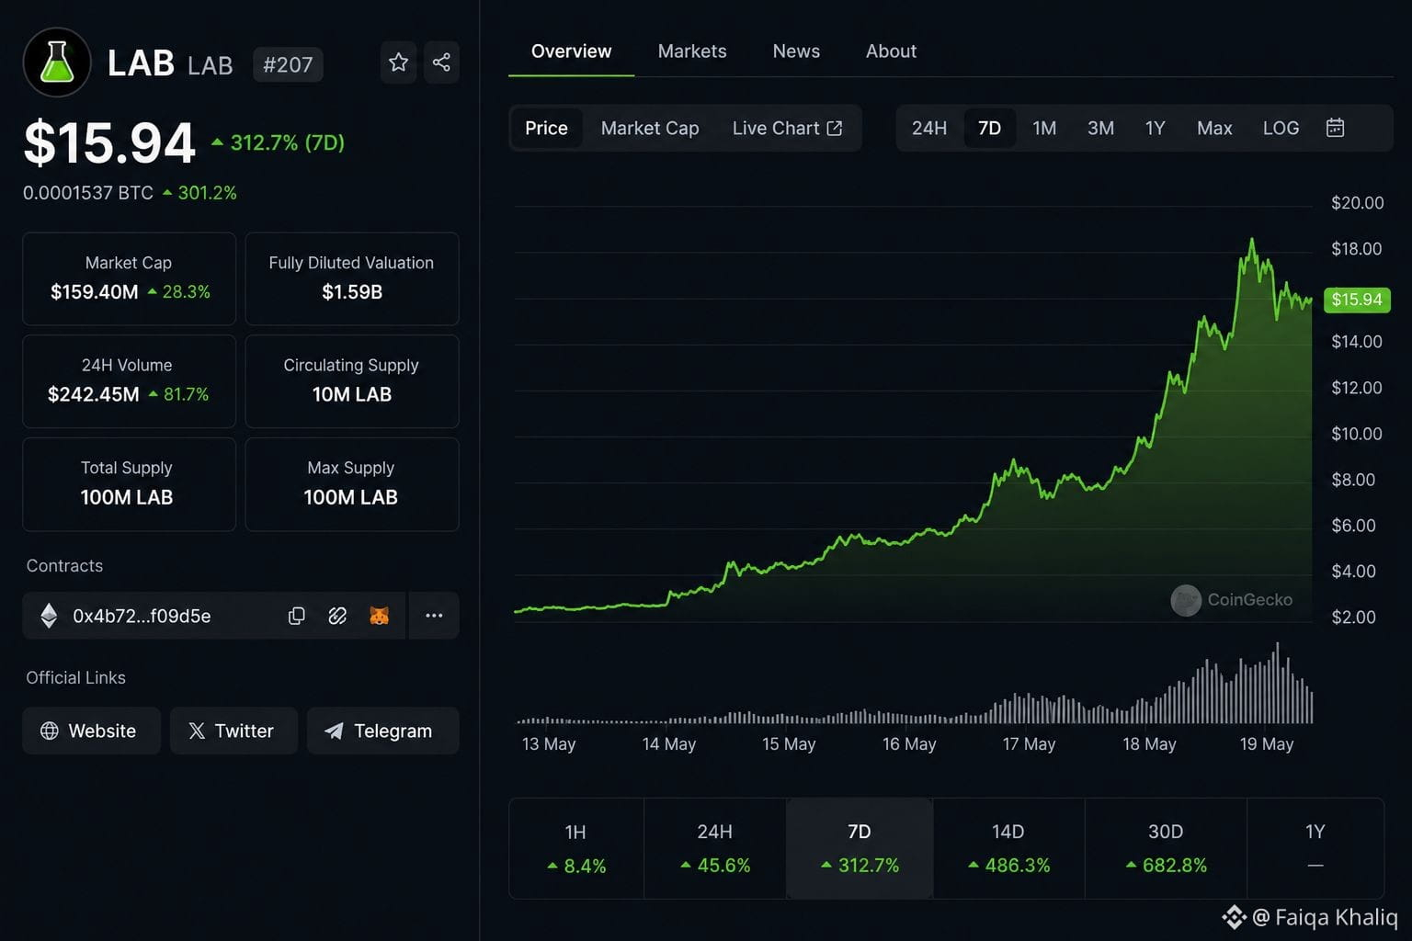1412x941 pixels.
Task: Open the Twitter official link
Action: [x=233, y=731]
